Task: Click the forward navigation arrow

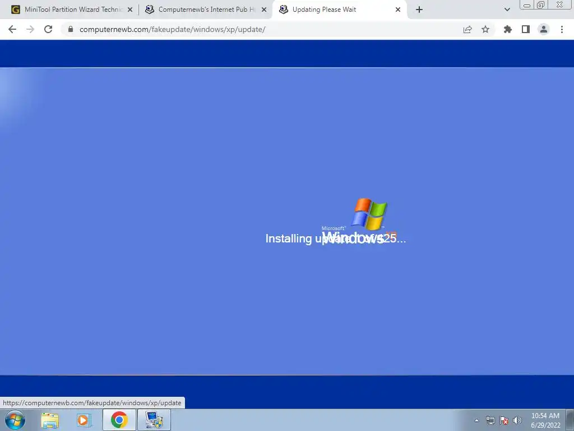Action: point(30,29)
